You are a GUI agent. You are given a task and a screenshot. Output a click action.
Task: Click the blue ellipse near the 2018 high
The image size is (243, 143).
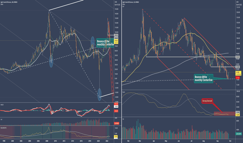coord(93,42)
